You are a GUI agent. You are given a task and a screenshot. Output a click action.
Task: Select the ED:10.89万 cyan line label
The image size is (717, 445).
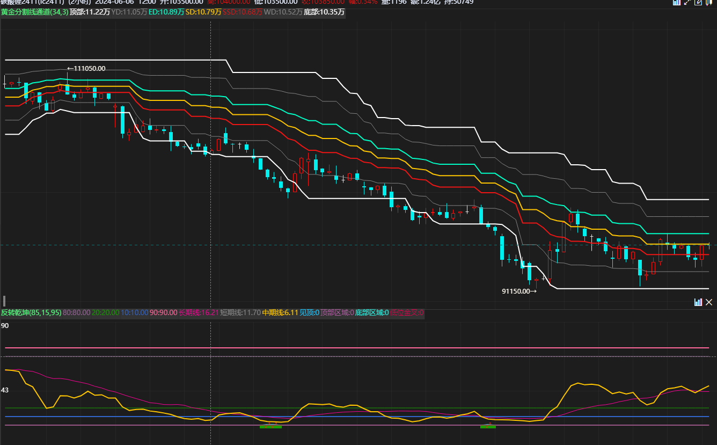[x=166, y=11]
